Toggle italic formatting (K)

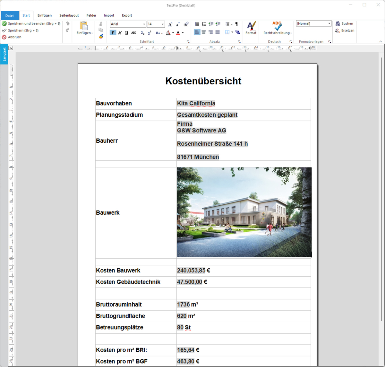pyautogui.click(x=120, y=33)
